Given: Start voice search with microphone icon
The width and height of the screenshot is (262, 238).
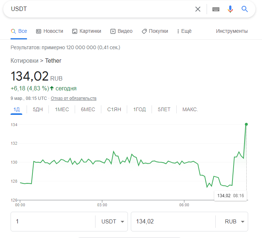Looking at the screenshot, I should pyautogui.click(x=230, y=9).
